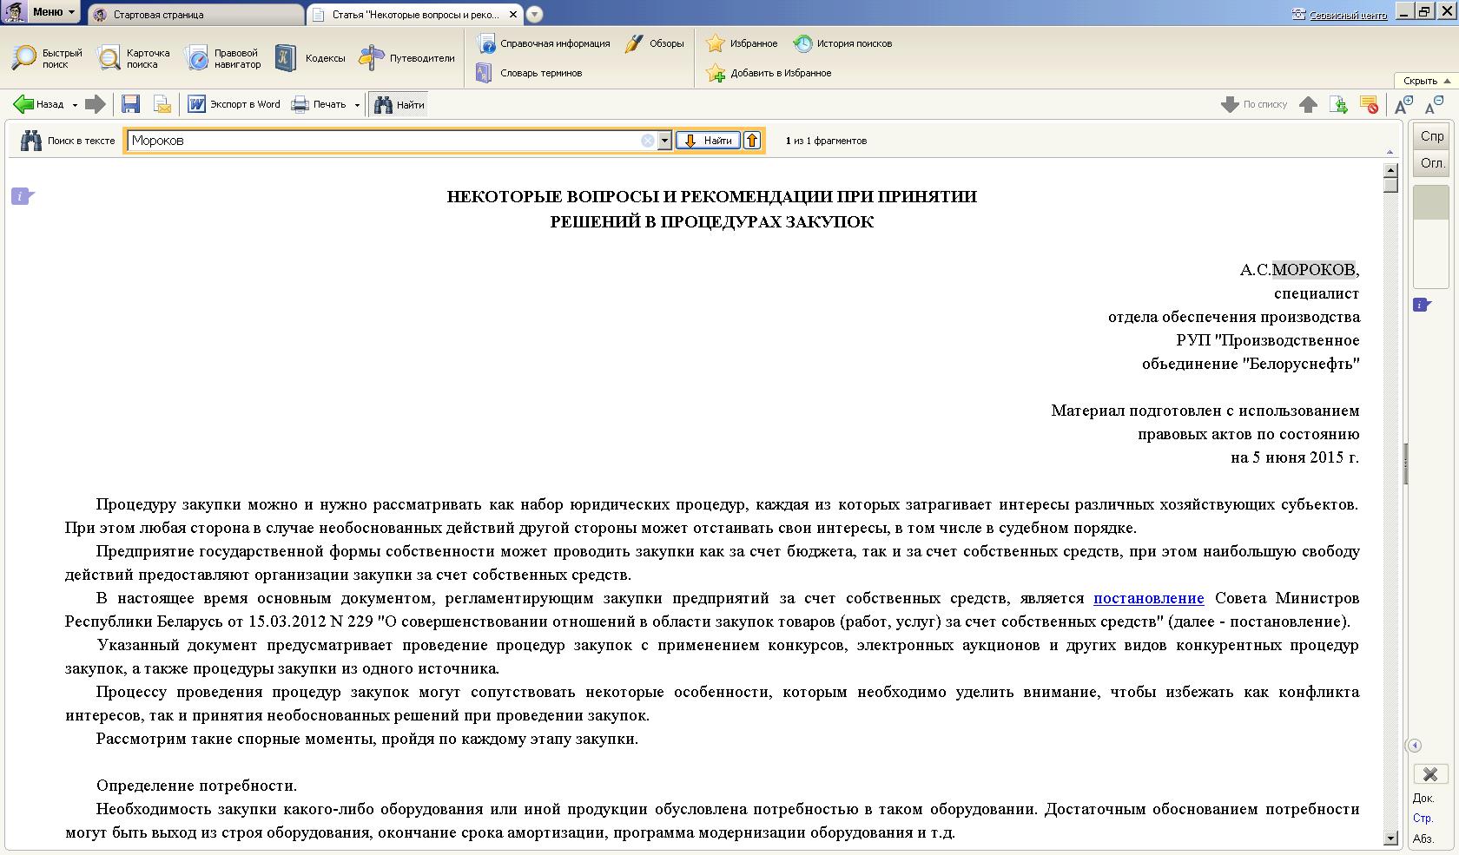
Task: Click the Сервисный центр link
Action: [x=1347, y=15]
